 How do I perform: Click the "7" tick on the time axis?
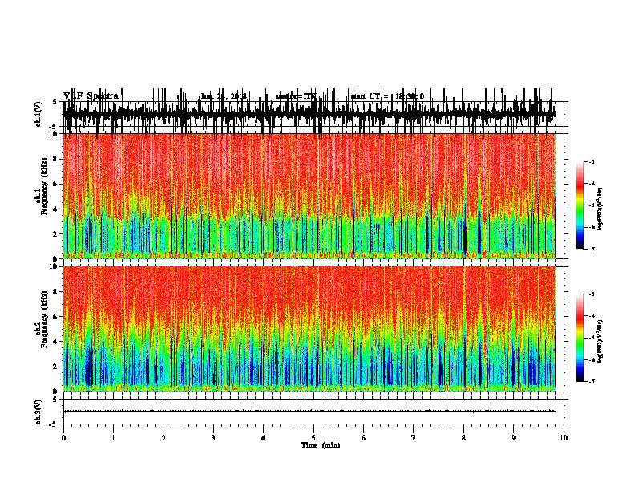coord(414,438)
